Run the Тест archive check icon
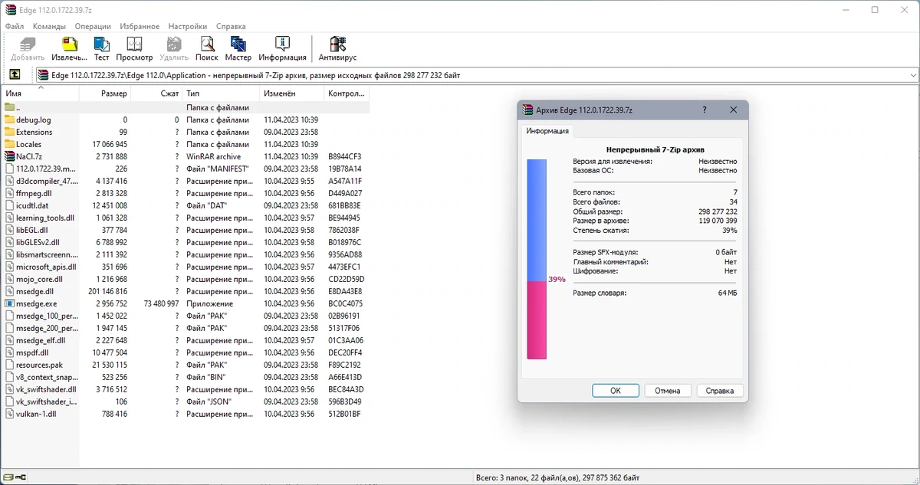The image size is (920, 485). pos(102,44)
